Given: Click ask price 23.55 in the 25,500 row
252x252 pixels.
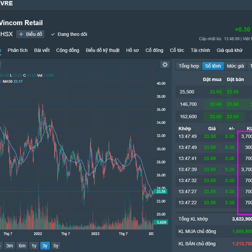Looking at the screenshot, I should (x=233, y=92).
